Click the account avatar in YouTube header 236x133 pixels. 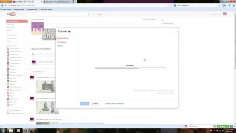225,14
